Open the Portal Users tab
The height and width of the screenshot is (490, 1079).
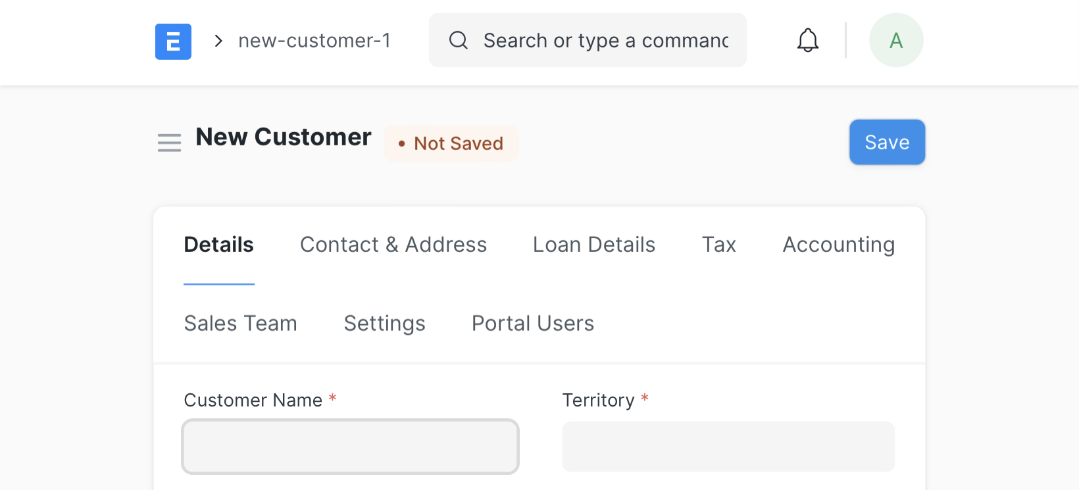pyautogui.click(x=532, y=323)
